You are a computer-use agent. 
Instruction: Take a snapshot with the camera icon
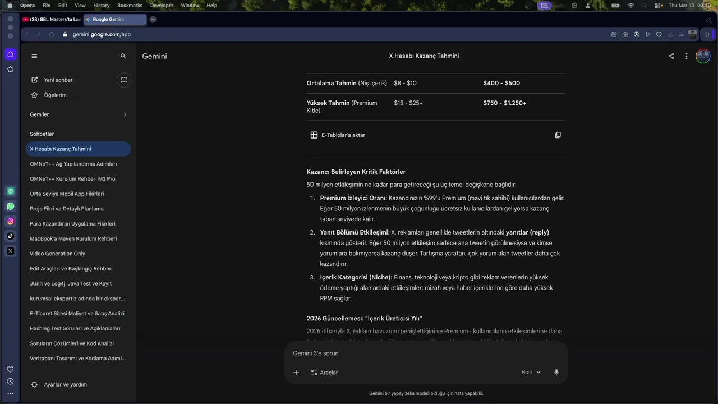coord(625,34)
